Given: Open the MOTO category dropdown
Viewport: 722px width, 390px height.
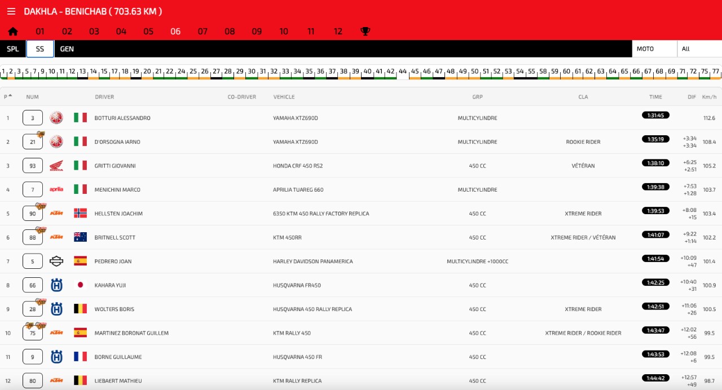Looking at the screenshot, I should (654, 49).
